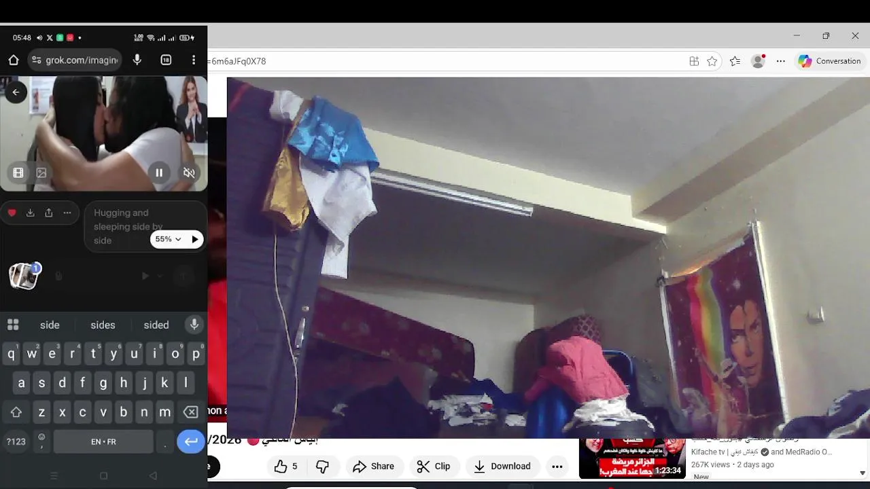This screenshot has width=870, height=489.
Task: Tap the keyboard voice input microphone
Action: coord(194,325)
